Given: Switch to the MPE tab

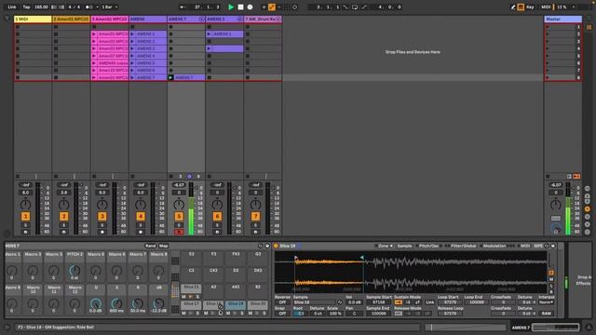Looking at the screenshot, I should pyautogui.click(x=538, y=246).
